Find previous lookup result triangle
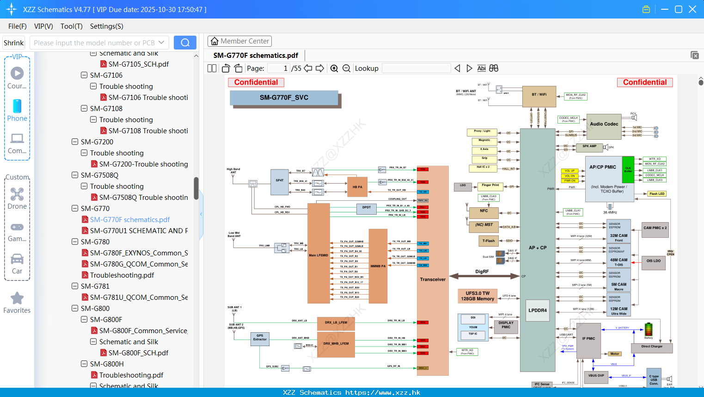 click(x=457, y=68)
